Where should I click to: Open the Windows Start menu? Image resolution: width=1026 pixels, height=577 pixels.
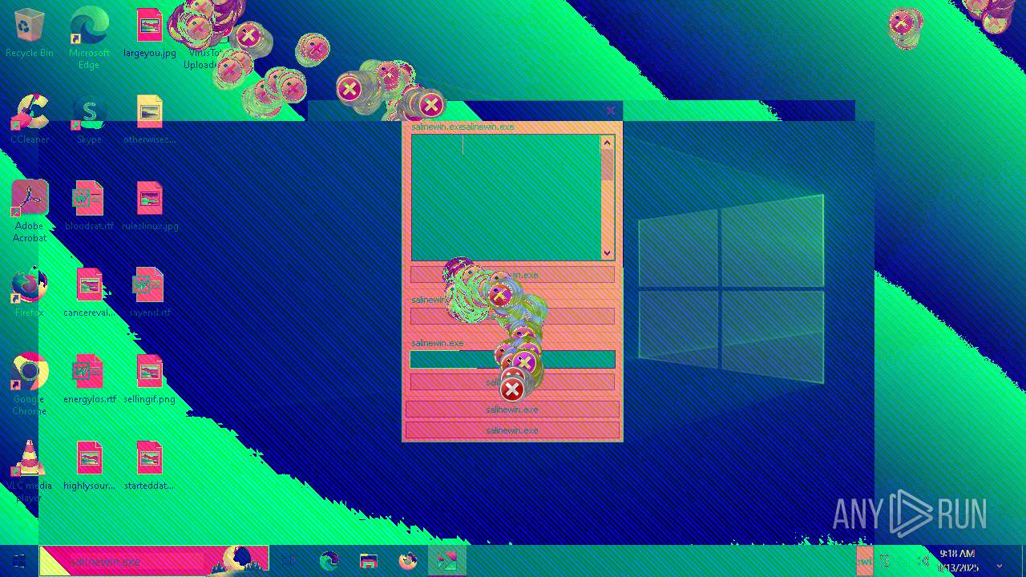(x=19, y=561)
